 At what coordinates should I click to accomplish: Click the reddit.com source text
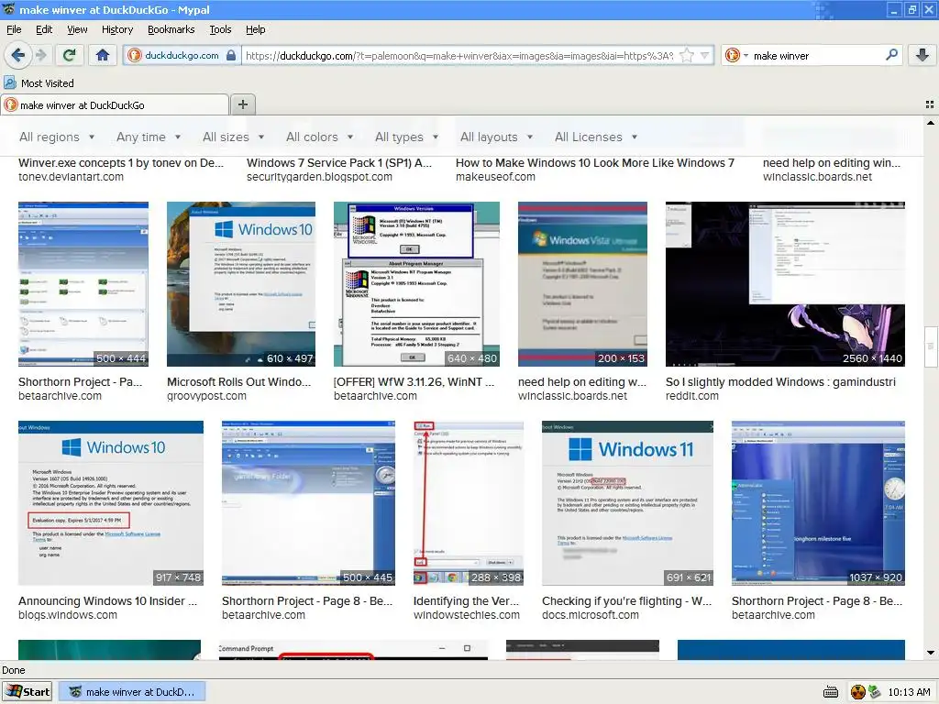point(691,396)
